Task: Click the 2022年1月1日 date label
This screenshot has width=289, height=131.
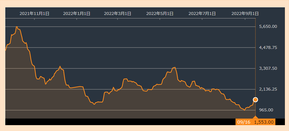Action: tap(77, 13)
